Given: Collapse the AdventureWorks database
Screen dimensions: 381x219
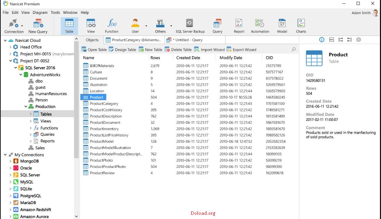Looking at the screenshot, I should [x=21, y=75].
